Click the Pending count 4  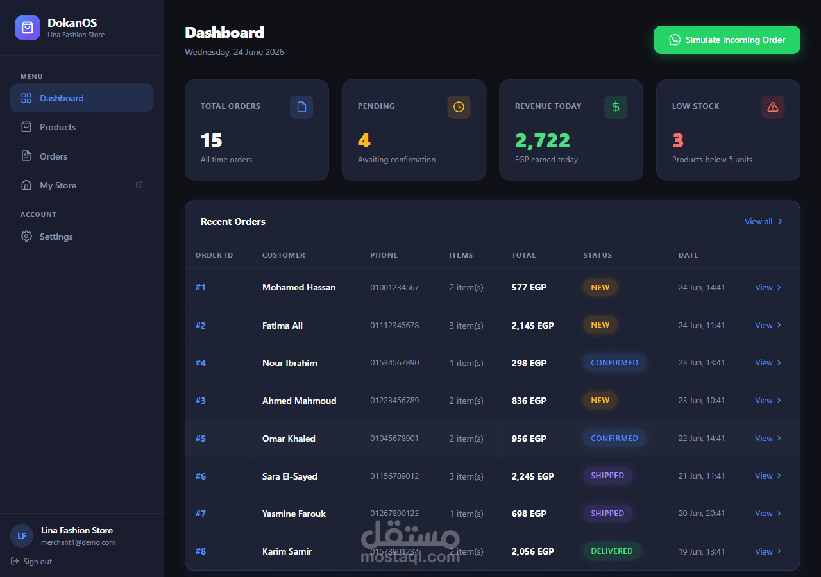(x=364, y=140)
